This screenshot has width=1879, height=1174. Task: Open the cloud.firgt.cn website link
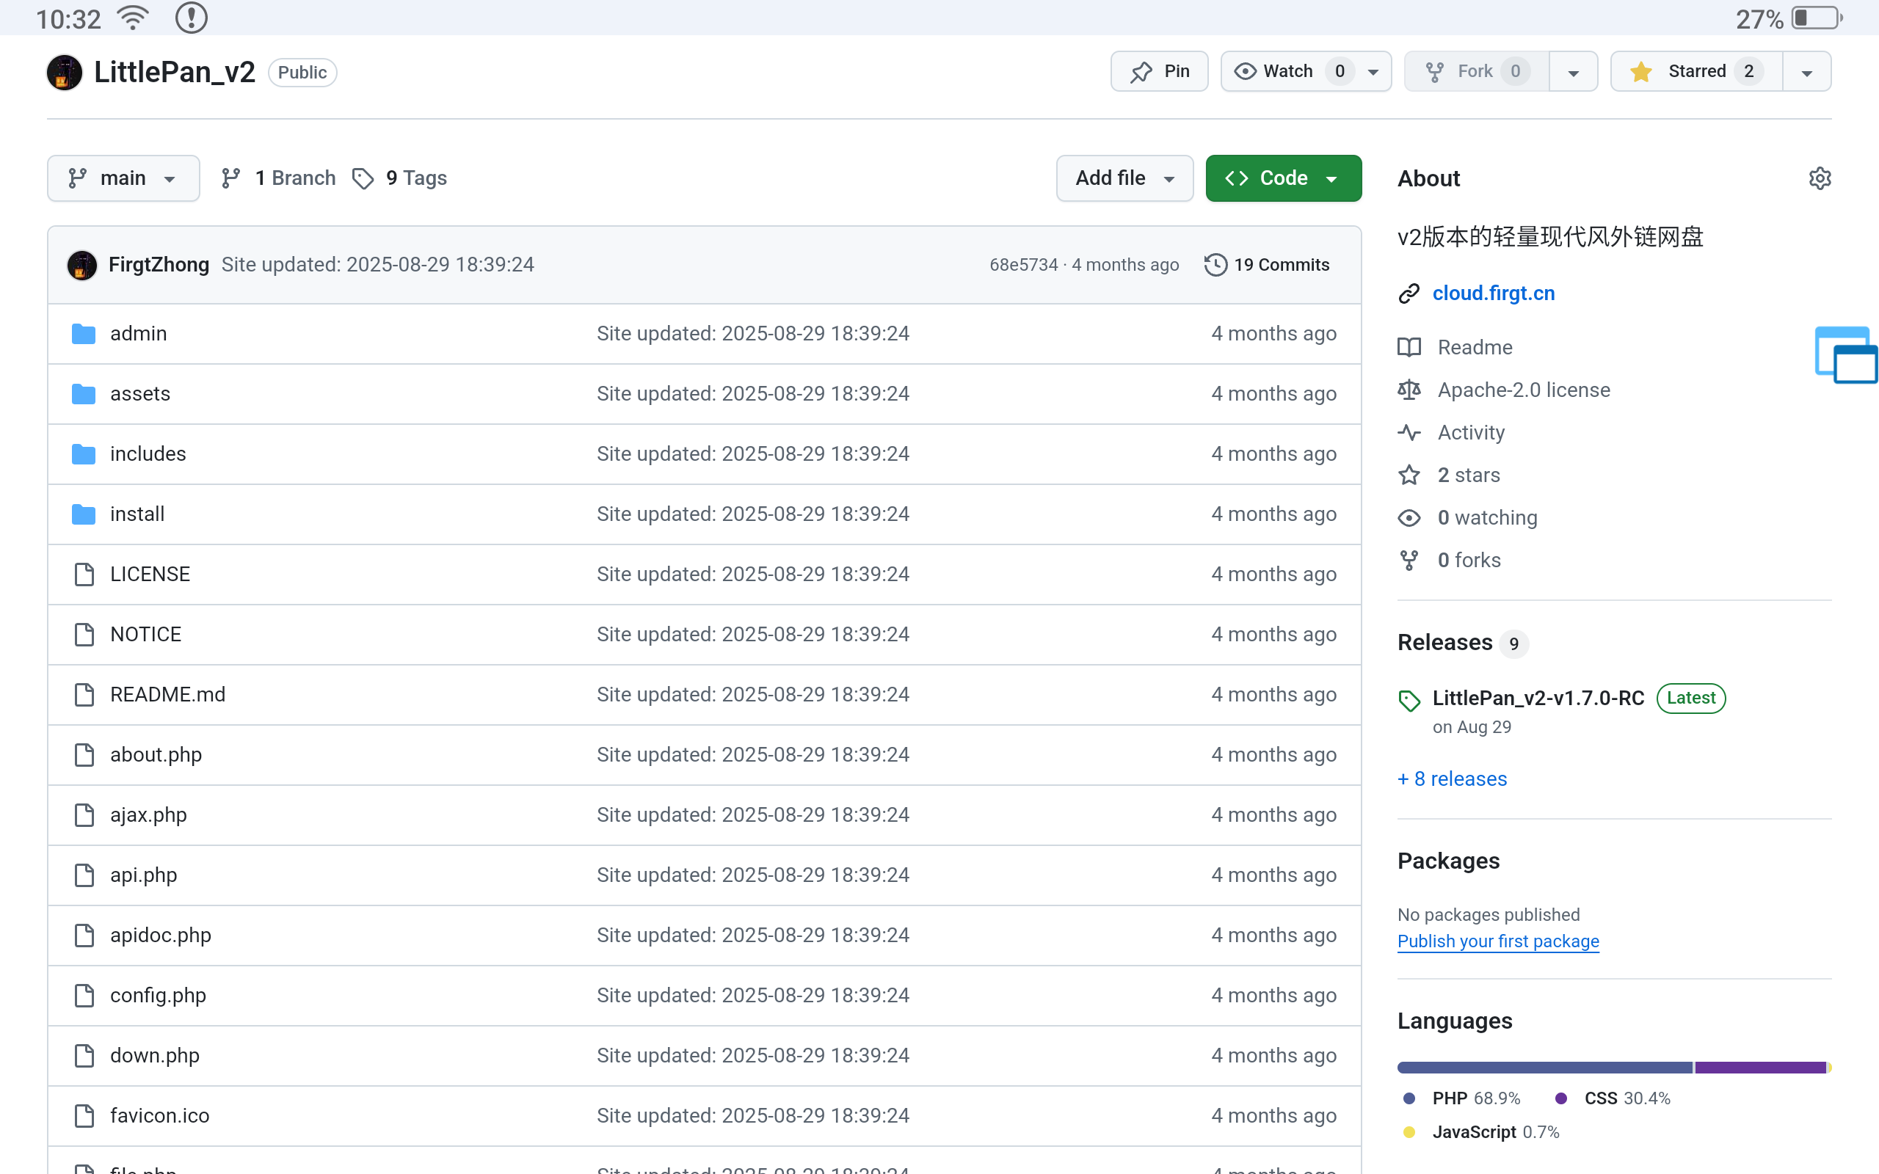coord(1492,293)
